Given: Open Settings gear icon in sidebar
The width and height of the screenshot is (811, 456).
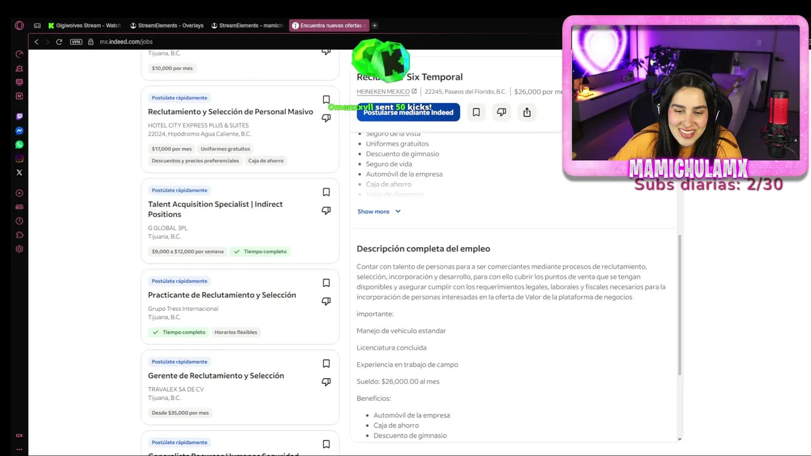Looking at the screenshot, I should point(20,249).
